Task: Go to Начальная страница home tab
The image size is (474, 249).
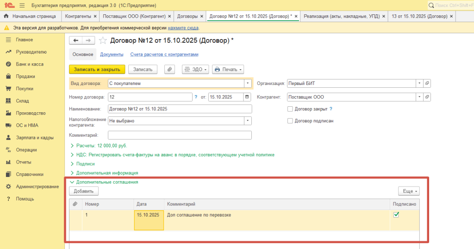Action: click(31, 16)
